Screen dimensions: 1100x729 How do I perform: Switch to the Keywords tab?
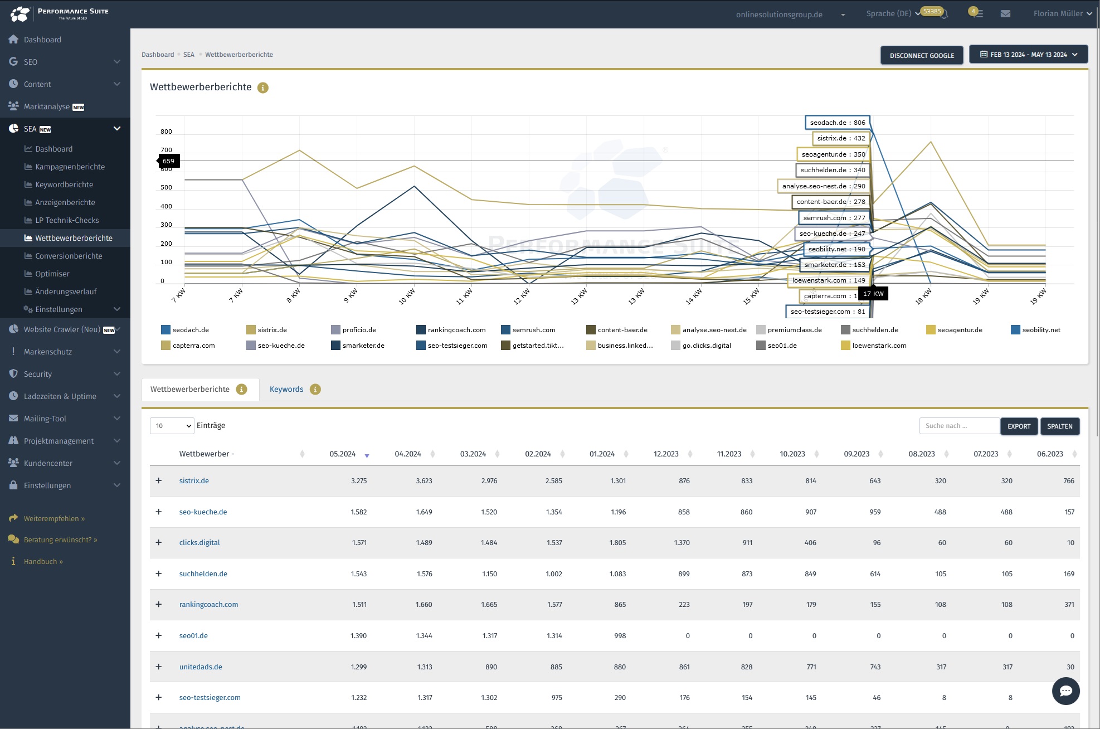(x=286, y=389)
